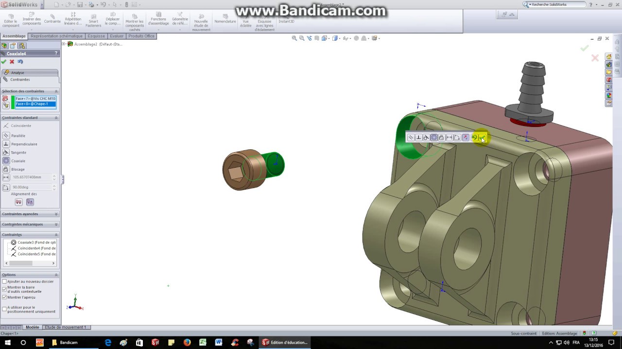Click undo in the floating mate toolbar
The height and width of the screenshot is (349, 622).
(x=474, y=138)
